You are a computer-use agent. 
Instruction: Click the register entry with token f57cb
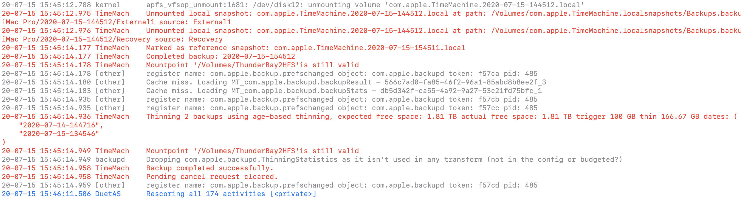[x=342, y=100]
